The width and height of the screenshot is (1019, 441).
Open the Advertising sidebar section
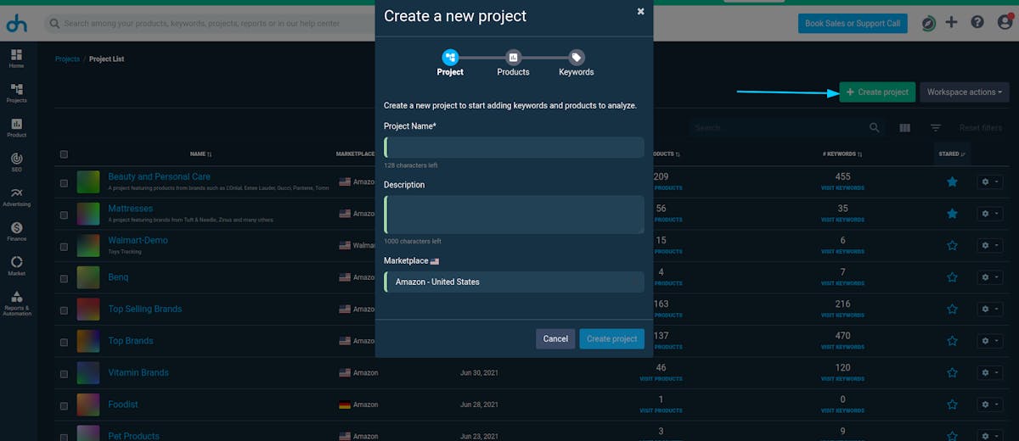click(17, 197)
